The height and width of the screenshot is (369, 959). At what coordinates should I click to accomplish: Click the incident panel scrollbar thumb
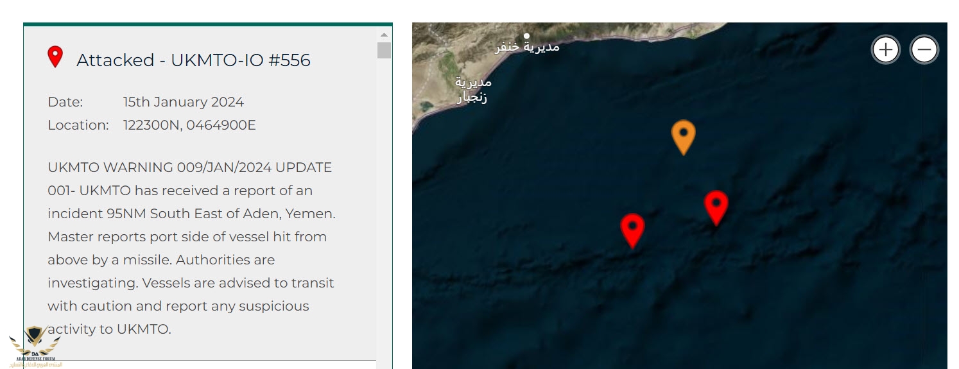[384, 50]
